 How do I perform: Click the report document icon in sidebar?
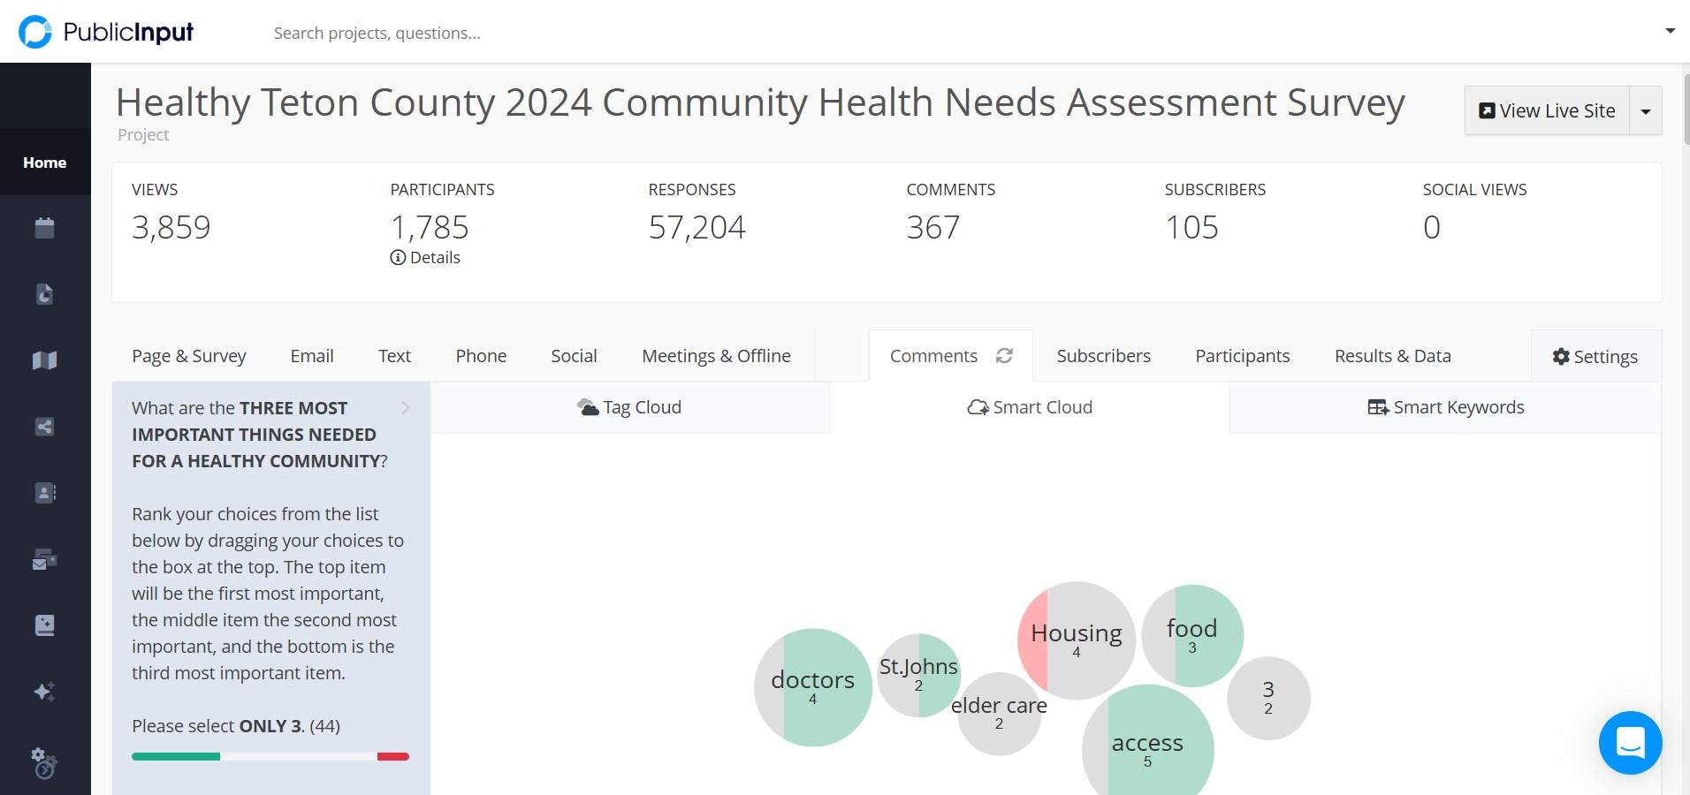click(44, 294)
